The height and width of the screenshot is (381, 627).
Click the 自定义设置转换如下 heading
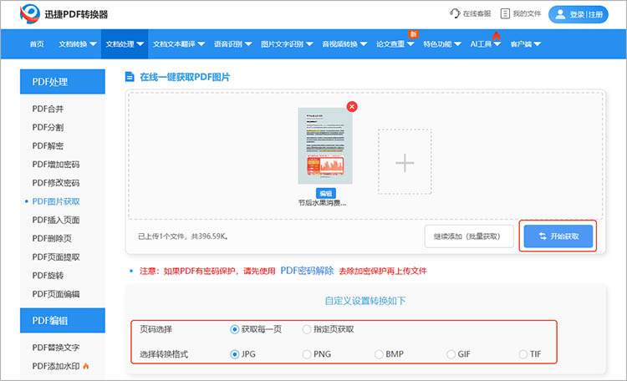click(365, 301)
